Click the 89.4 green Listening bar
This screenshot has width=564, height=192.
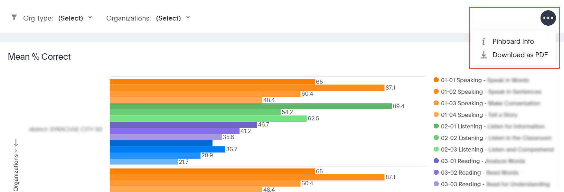250,106
